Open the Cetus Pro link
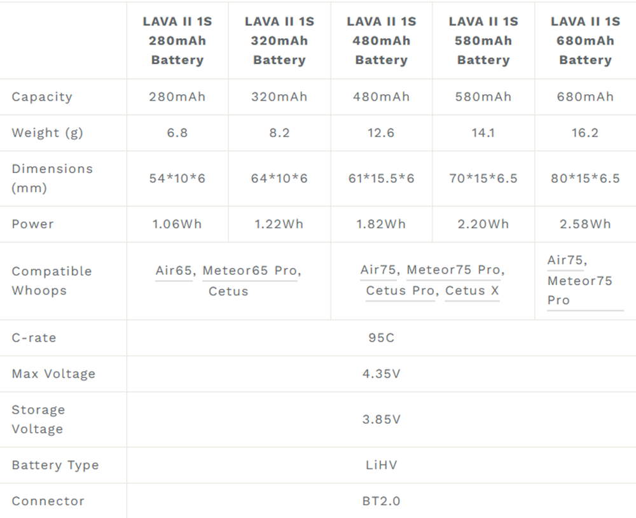 point(400,291)
